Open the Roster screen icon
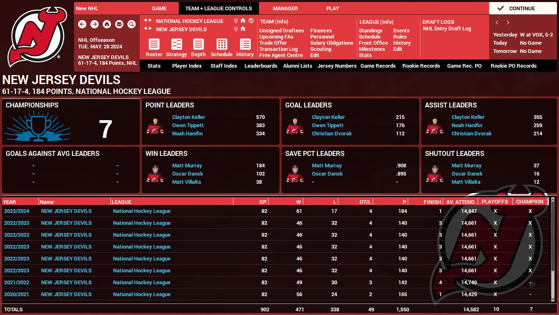Image resolution: width=559 pixels, height=315 pixels. pos(154,44)
